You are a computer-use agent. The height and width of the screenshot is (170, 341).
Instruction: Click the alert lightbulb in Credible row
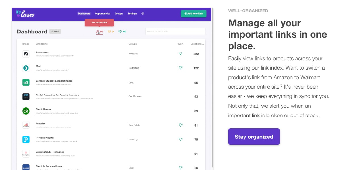[180, 167]
